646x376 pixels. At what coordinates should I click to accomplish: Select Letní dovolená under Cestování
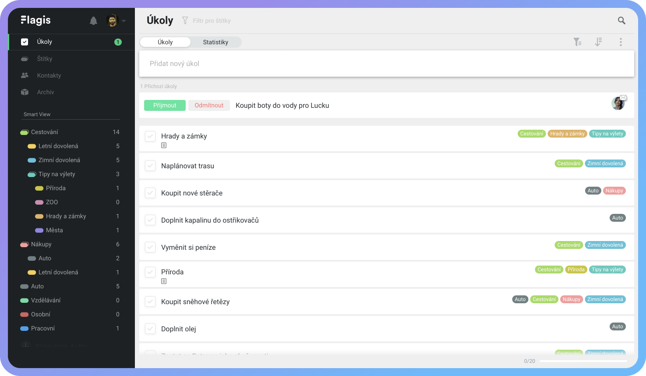tap(58, 146)
